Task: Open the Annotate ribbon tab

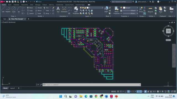Action: [x=16, y=5]
